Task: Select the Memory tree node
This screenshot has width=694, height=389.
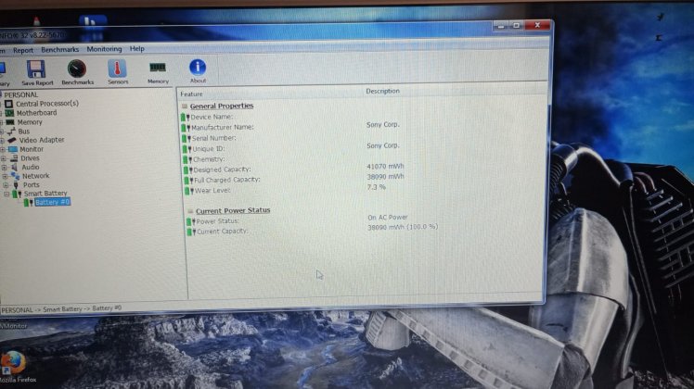Action: click(x=29, y=122)
